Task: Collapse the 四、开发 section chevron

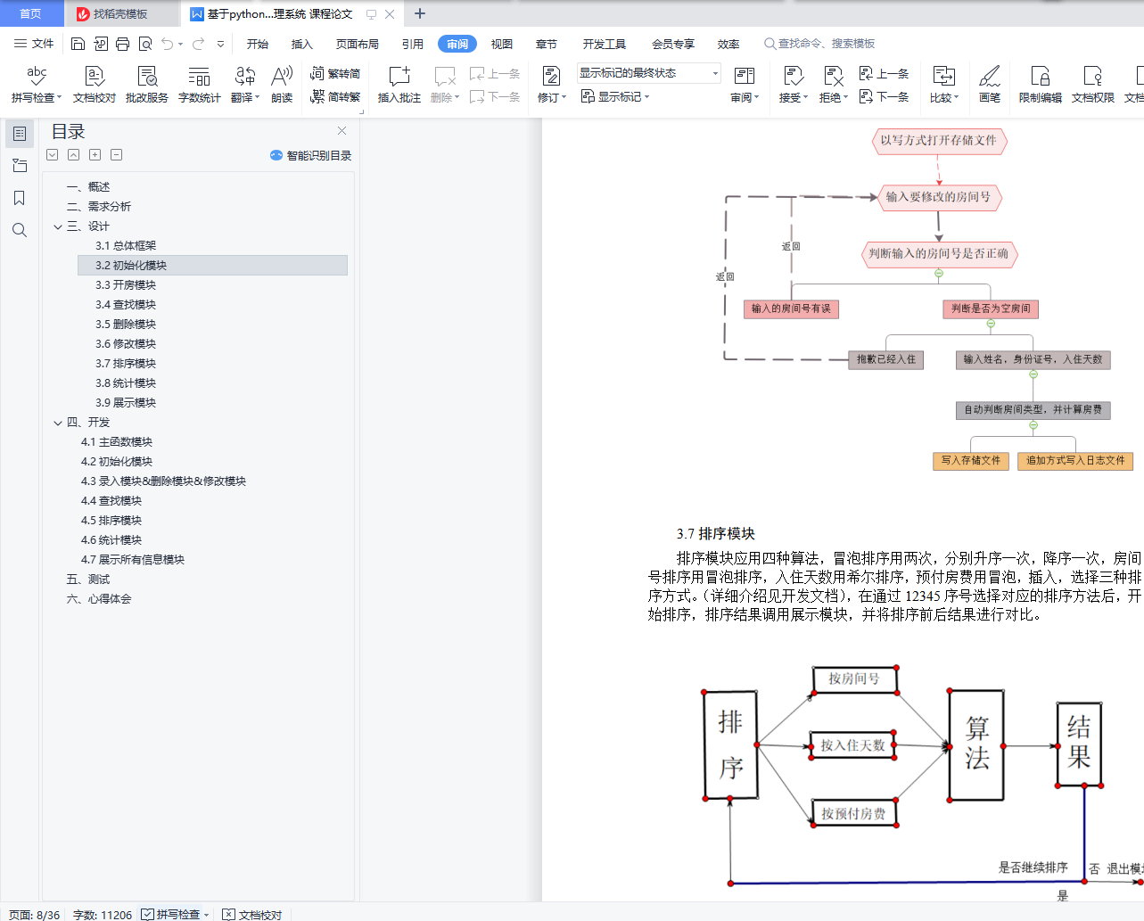Action: [58, 423]
